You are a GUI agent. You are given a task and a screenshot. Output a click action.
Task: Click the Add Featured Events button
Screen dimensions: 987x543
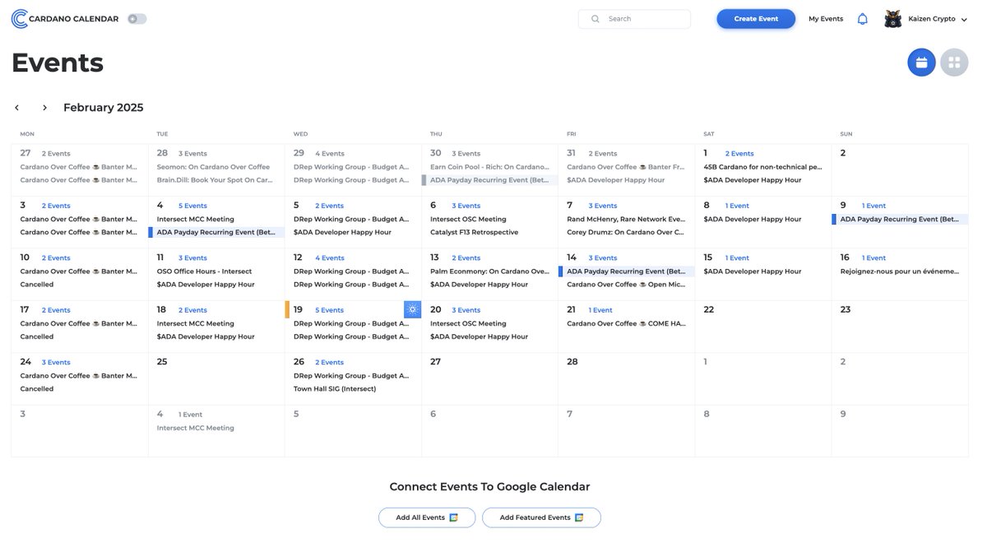coord(541,517)
